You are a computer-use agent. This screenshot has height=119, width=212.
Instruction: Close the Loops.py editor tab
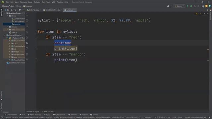(75, 10)
